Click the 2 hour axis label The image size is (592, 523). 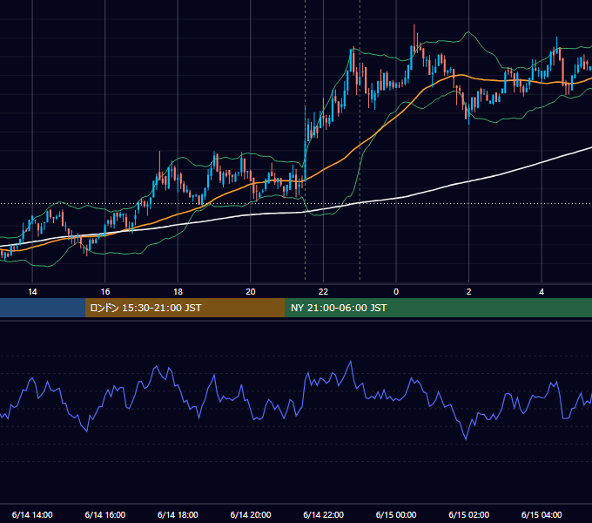pyautogui.click(x=469, y=292)
